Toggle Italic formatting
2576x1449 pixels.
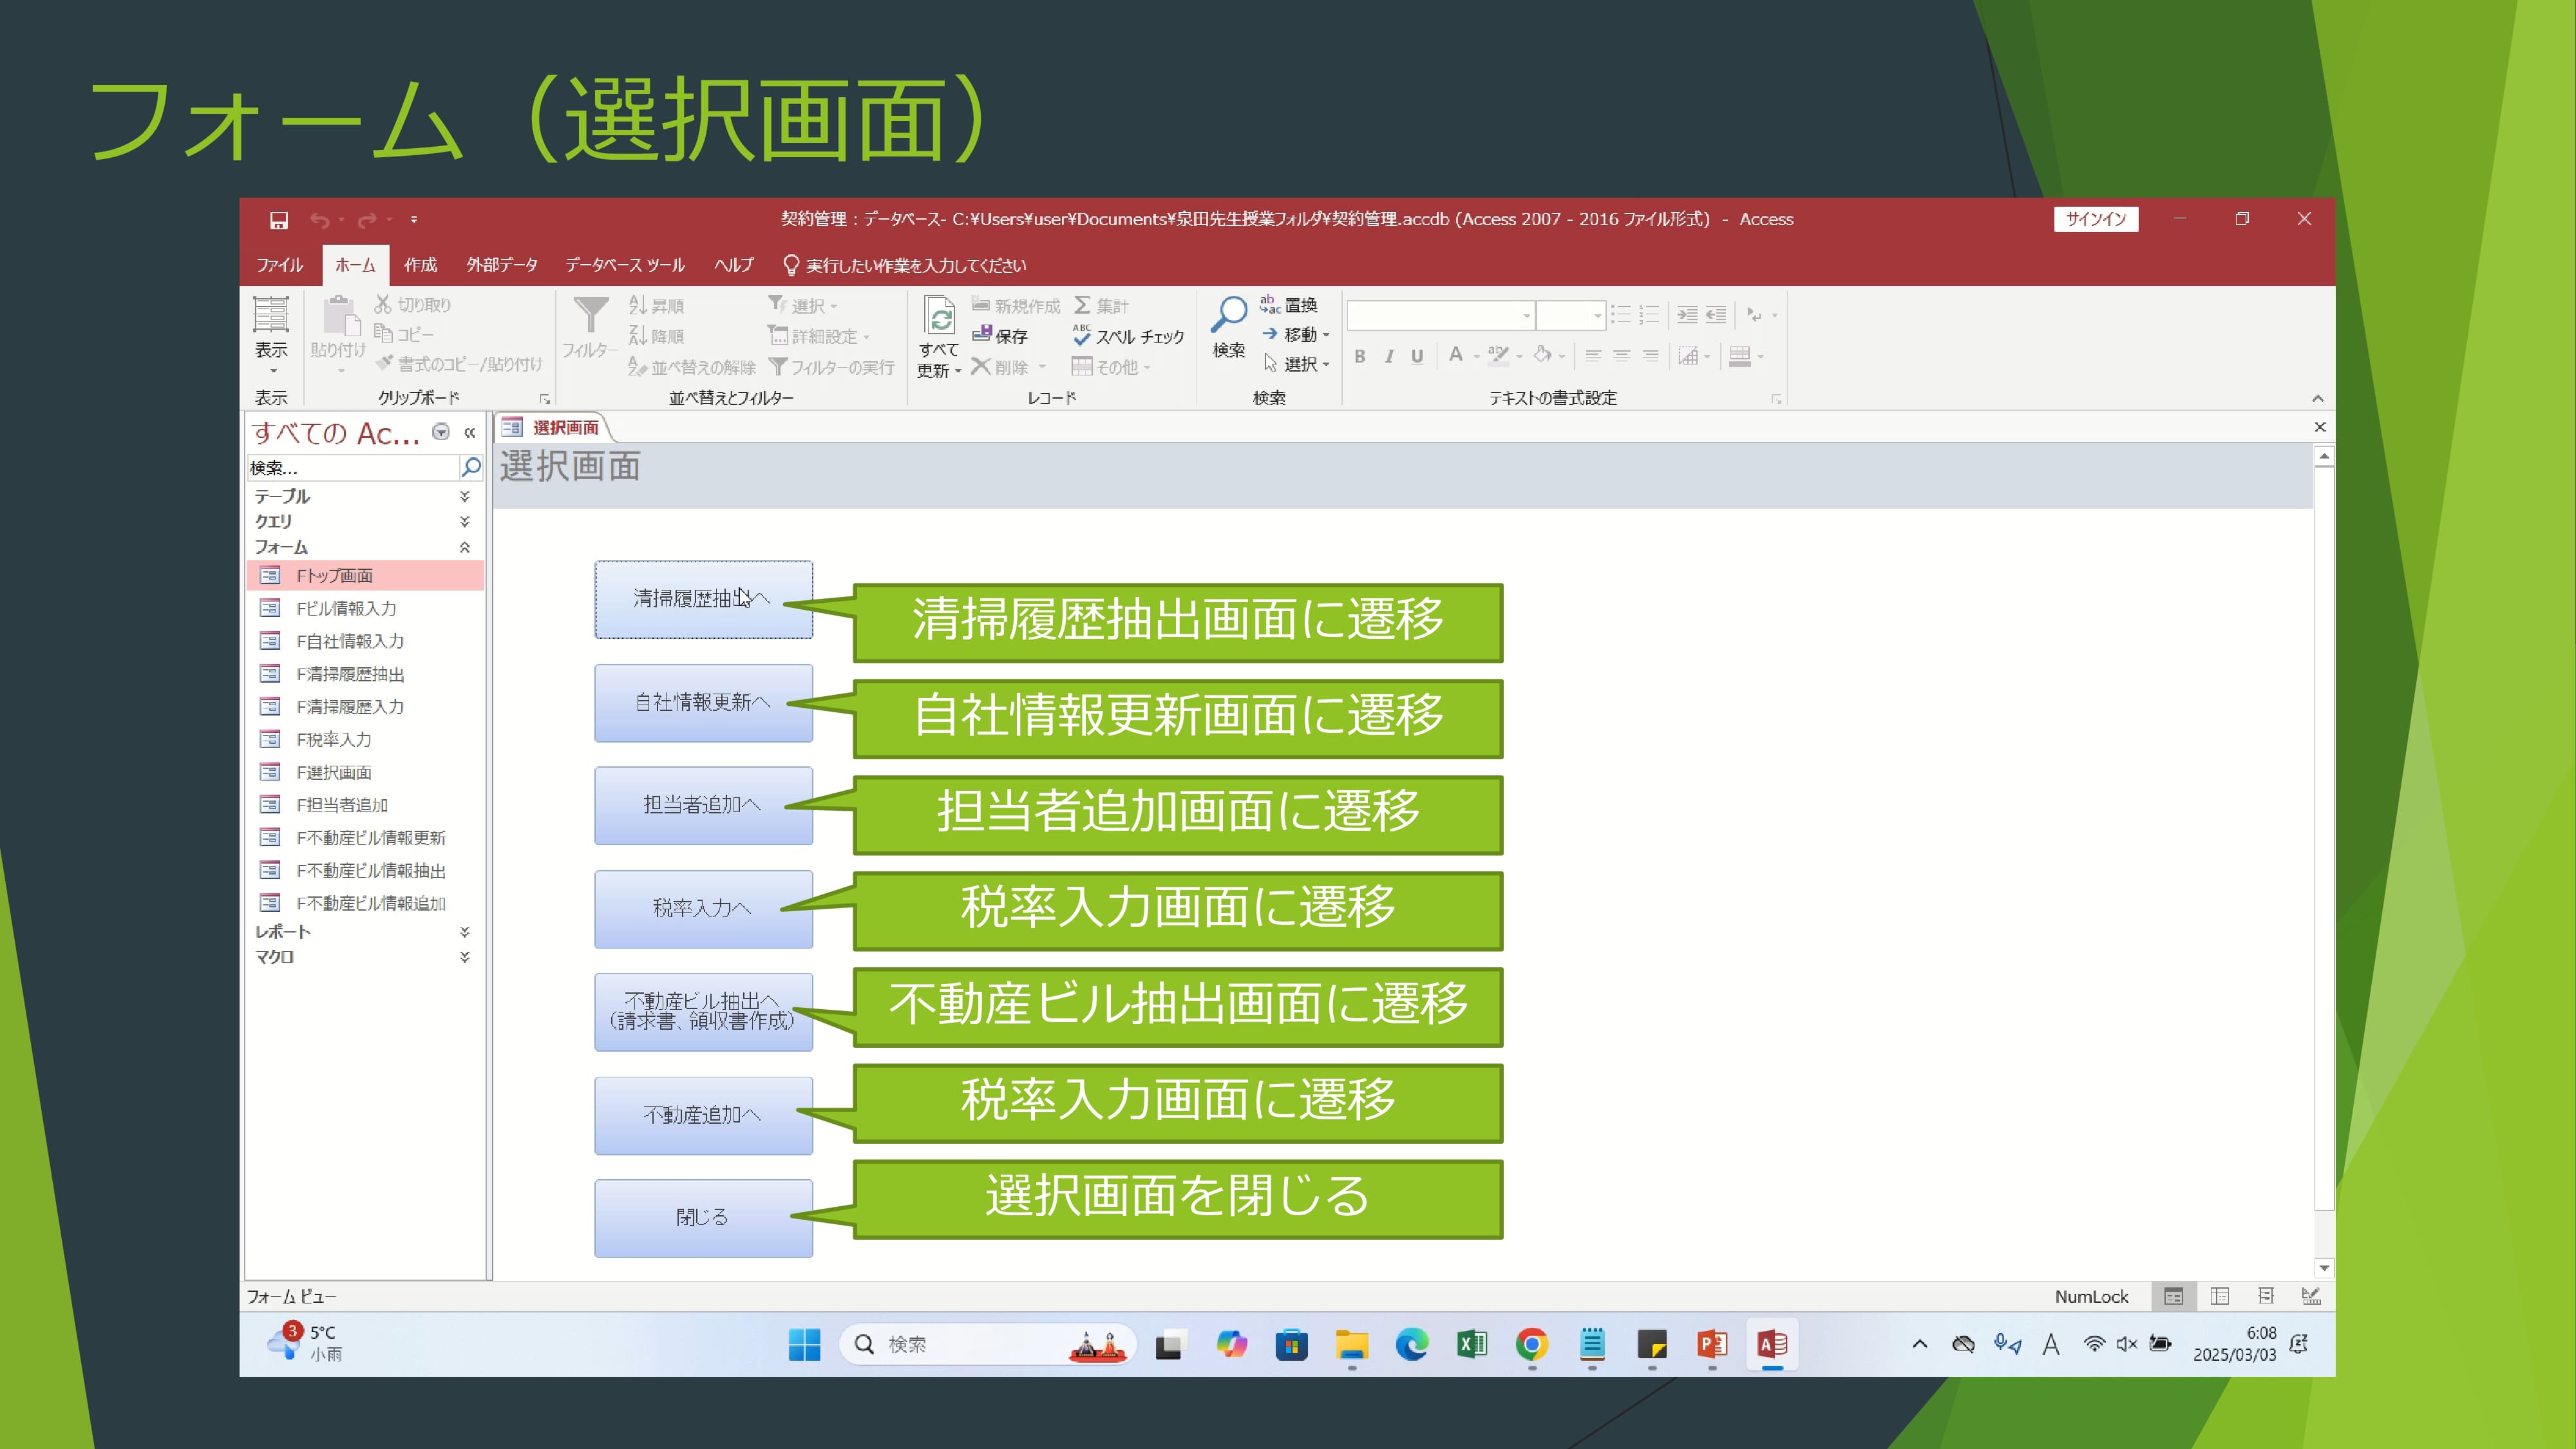coord(1389,356)
